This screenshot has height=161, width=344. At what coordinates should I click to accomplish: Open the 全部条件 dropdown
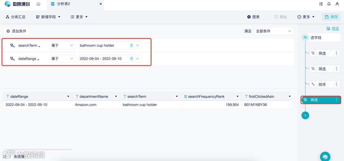274,31
